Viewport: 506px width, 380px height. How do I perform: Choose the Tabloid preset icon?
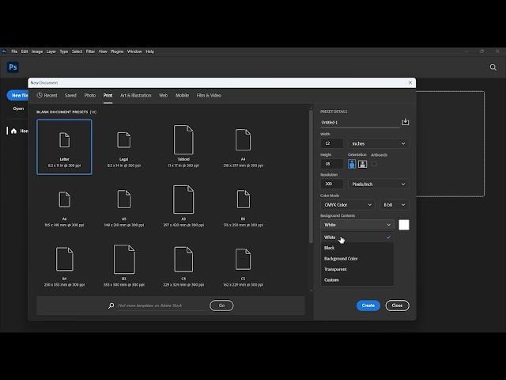pyautogui.click(x=183, y=139)
